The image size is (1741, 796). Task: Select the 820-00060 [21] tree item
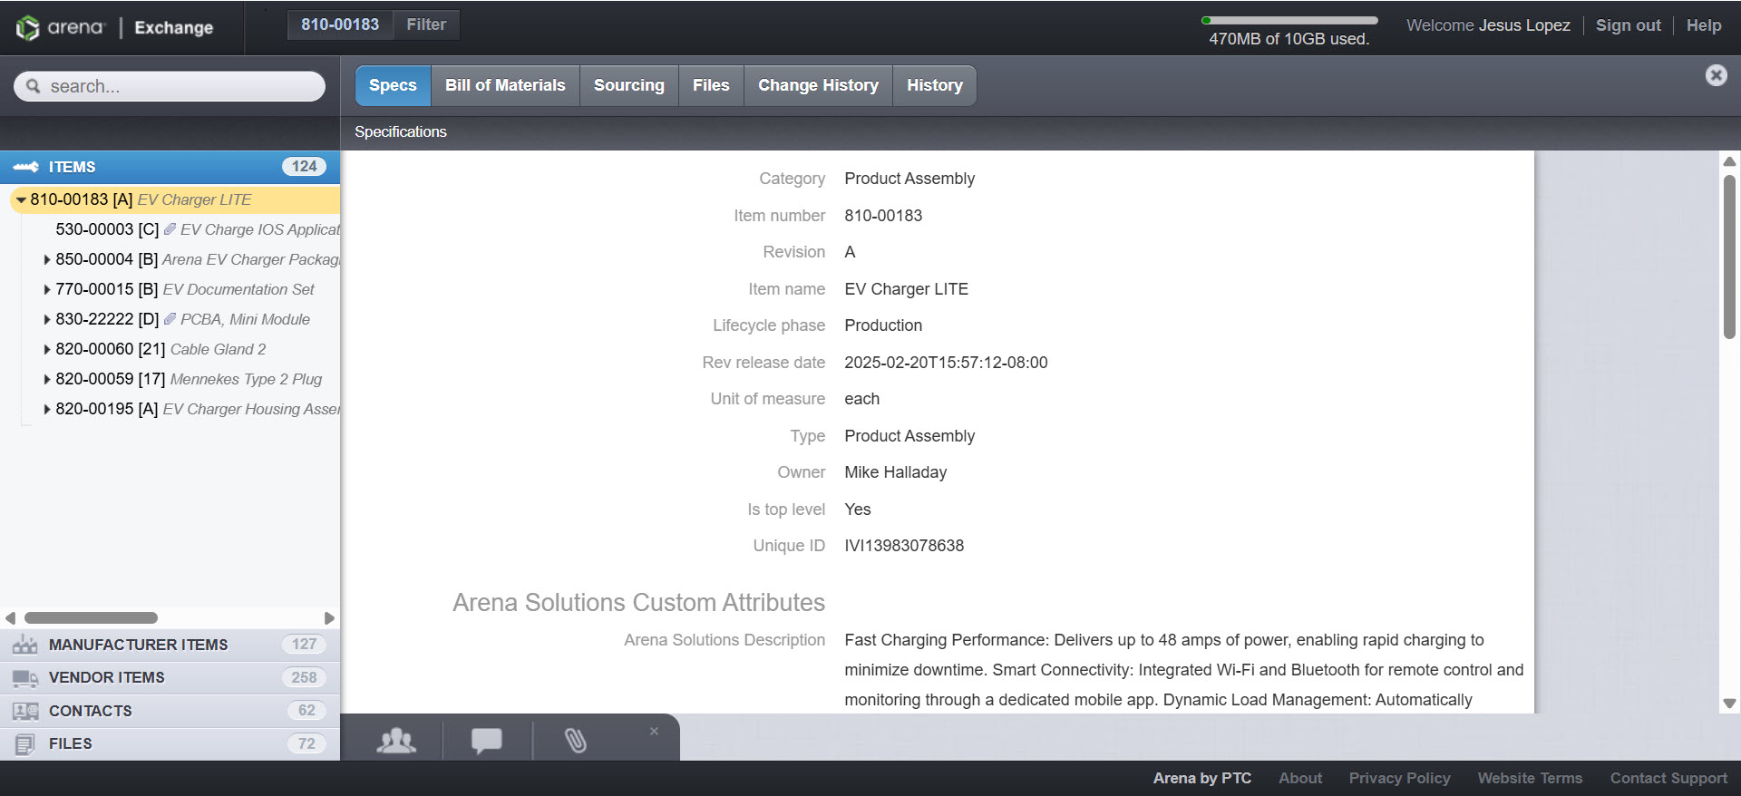point(160,349)
